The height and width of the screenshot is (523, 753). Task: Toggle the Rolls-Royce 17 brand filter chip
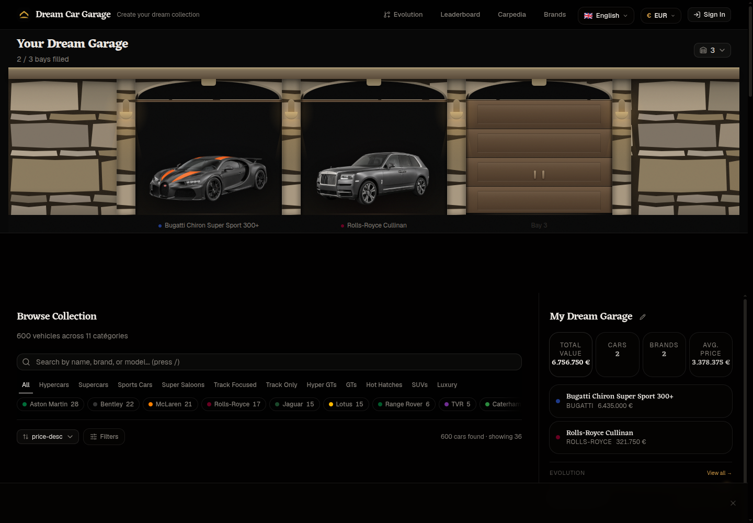coord(234,404)
